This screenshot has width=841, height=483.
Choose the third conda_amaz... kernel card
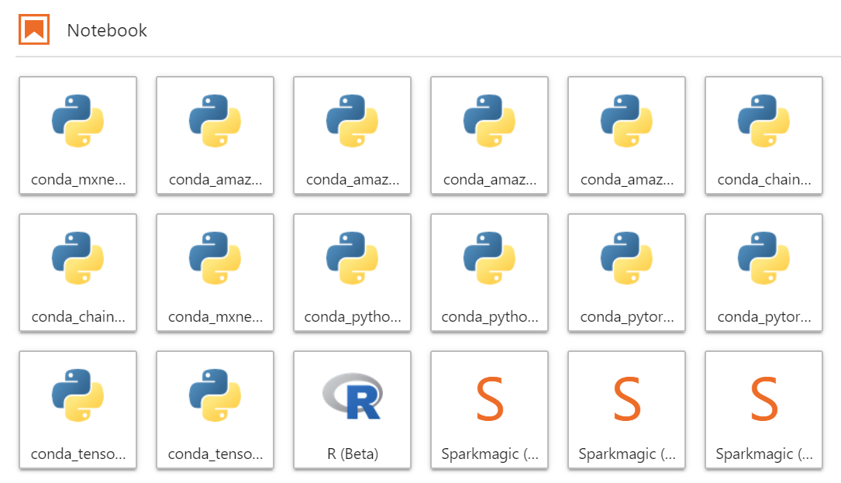[490, 135]
